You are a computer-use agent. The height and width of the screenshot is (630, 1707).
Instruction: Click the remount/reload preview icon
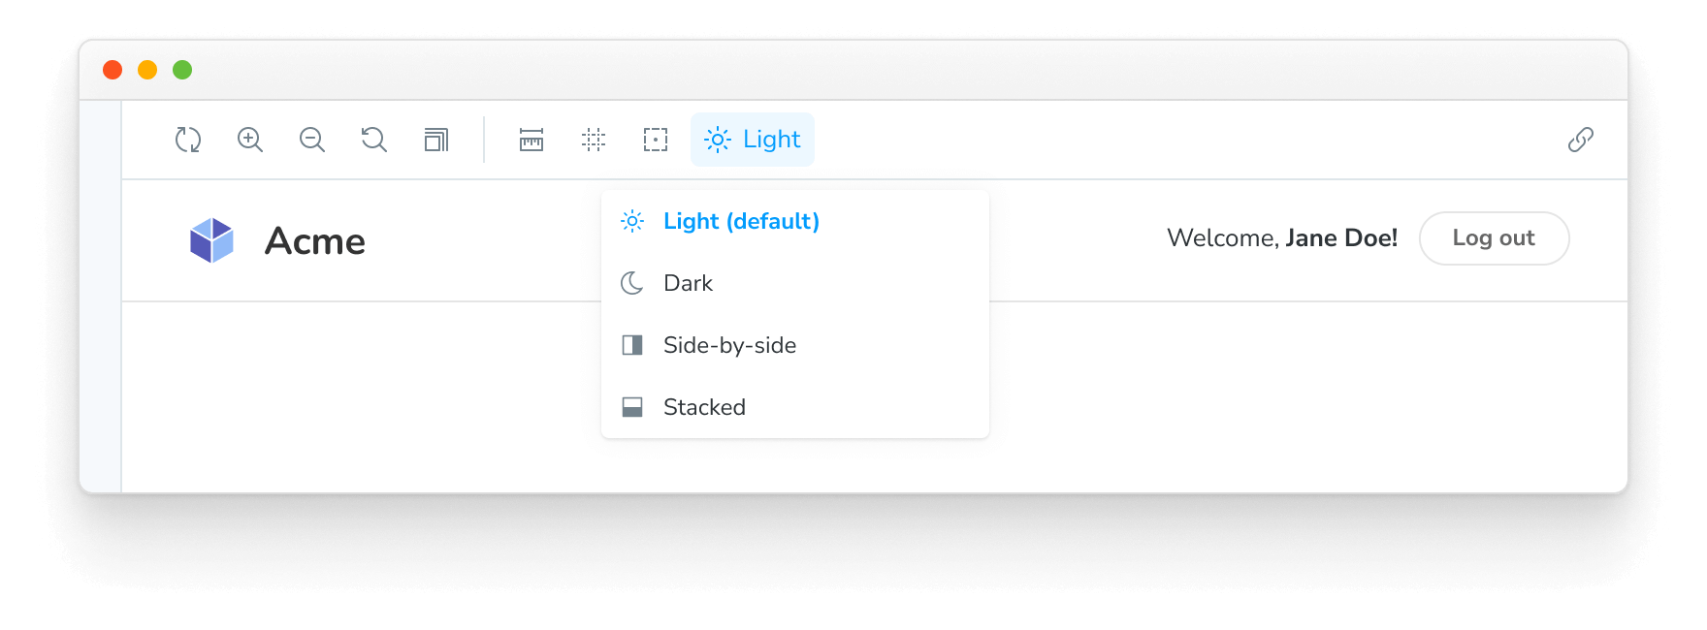pyautogui.click(x=188, y=140)
